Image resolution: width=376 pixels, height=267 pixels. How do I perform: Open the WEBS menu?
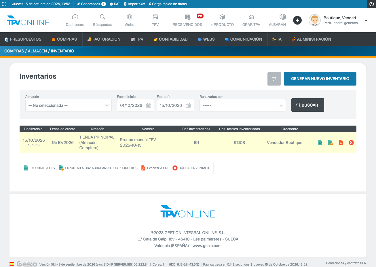point(206,39)
